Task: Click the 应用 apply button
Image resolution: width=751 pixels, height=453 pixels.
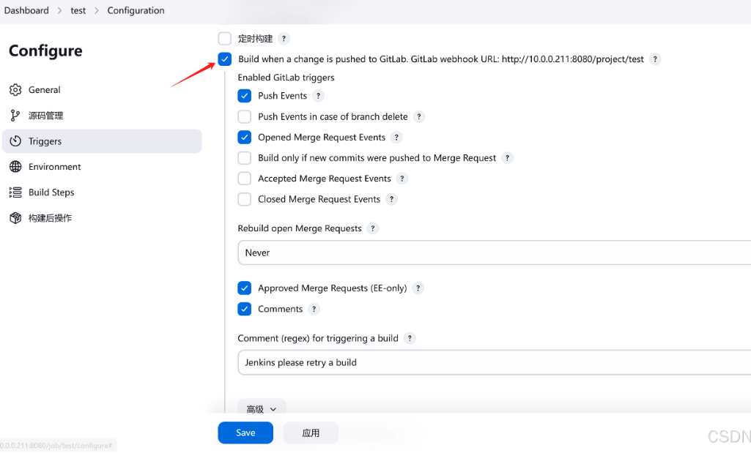Action: 311,433
